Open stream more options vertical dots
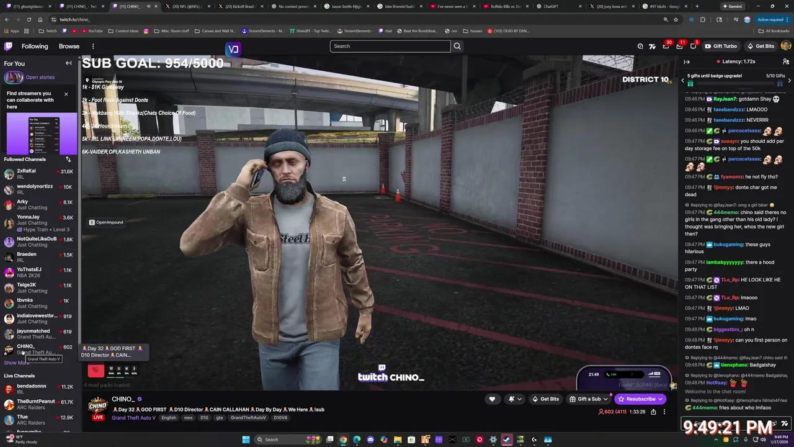794x447 pixels. (664, 412)
